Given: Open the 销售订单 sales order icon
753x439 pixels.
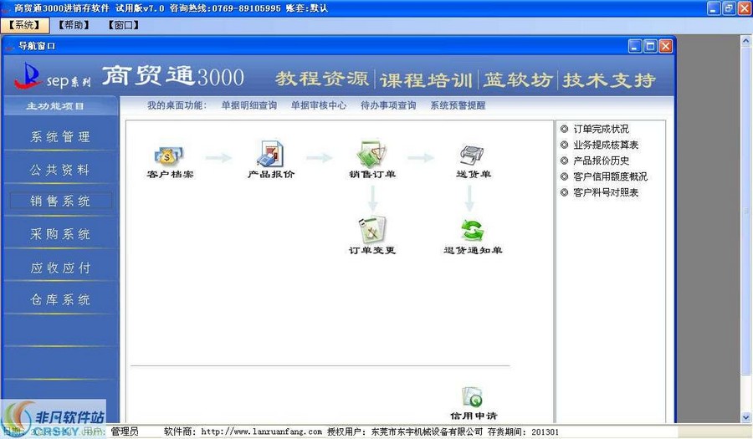Looking at the screenshot, I should 371,154.
